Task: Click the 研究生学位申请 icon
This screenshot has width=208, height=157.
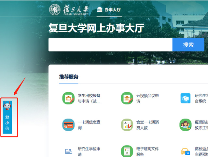Action: 68,151
